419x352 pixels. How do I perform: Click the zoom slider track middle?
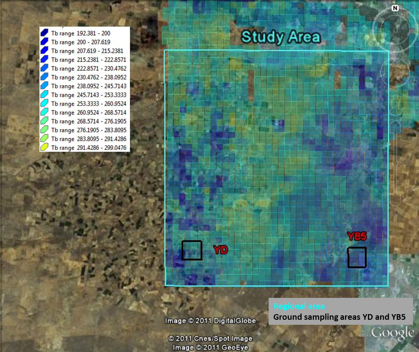395,163
